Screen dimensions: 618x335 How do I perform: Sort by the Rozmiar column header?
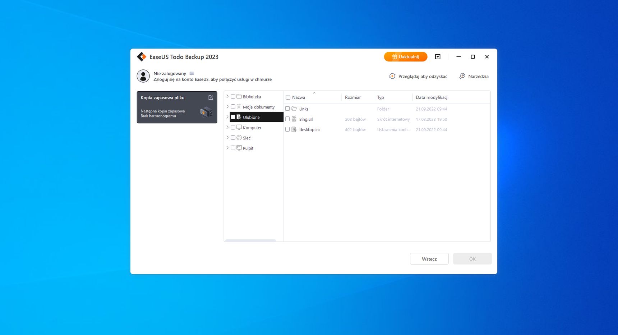353,97
